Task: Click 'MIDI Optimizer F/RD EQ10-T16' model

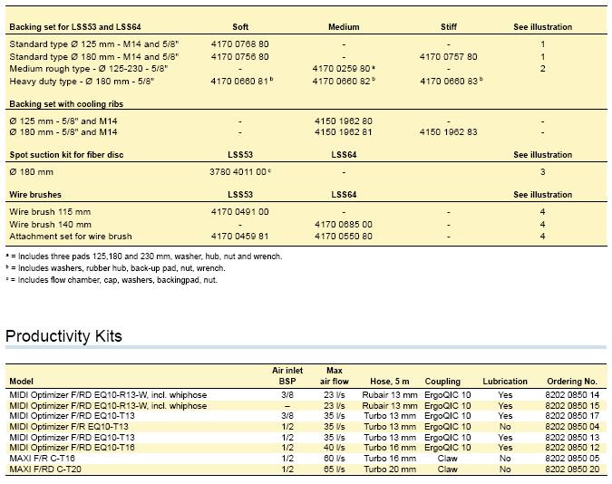Action: (x=72, y=448)
